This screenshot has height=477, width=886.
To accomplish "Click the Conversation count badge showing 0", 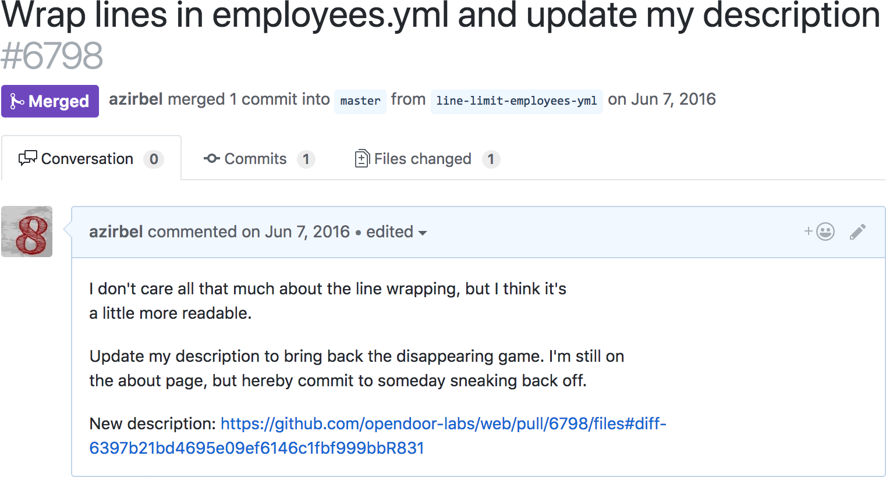I will coord(154,159).
